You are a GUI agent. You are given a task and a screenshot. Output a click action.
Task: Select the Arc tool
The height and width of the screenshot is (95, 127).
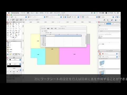(19, 28)
